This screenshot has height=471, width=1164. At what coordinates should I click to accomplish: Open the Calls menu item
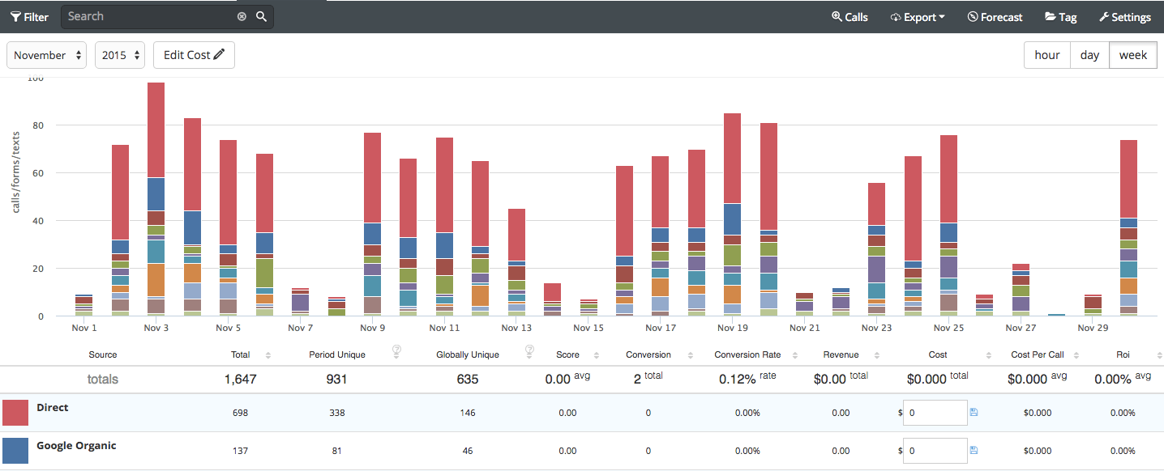pyautogui.click(x=849, y=17)
